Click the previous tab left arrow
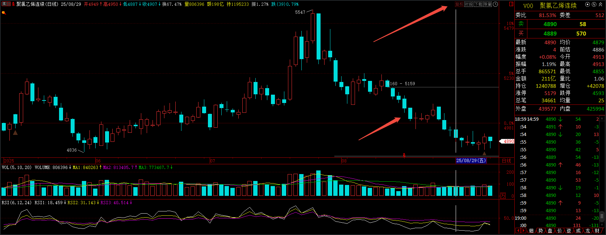 pos(518,231)
